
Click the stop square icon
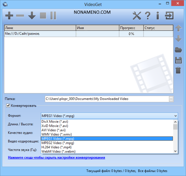point(43,16)
